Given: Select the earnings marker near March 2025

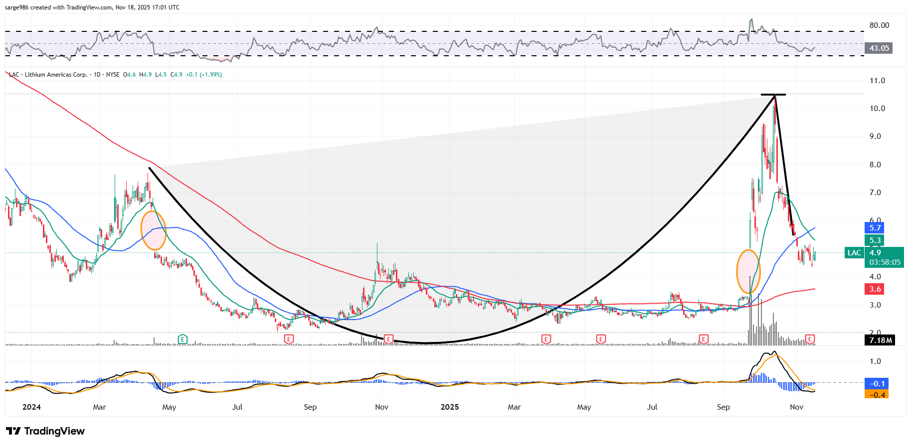Looking at the screenshot, I should tap(546, 339).
